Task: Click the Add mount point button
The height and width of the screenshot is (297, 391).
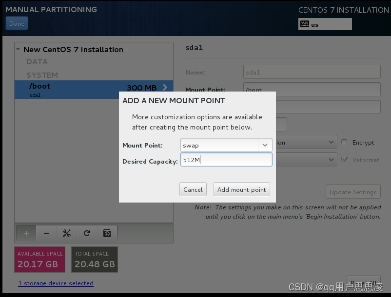Action: pyautogui.click(x=241, y=189)
